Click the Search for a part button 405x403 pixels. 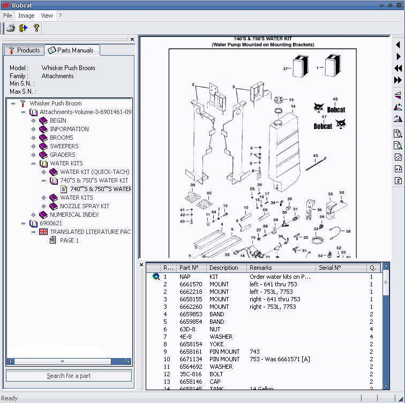(69, 376)
